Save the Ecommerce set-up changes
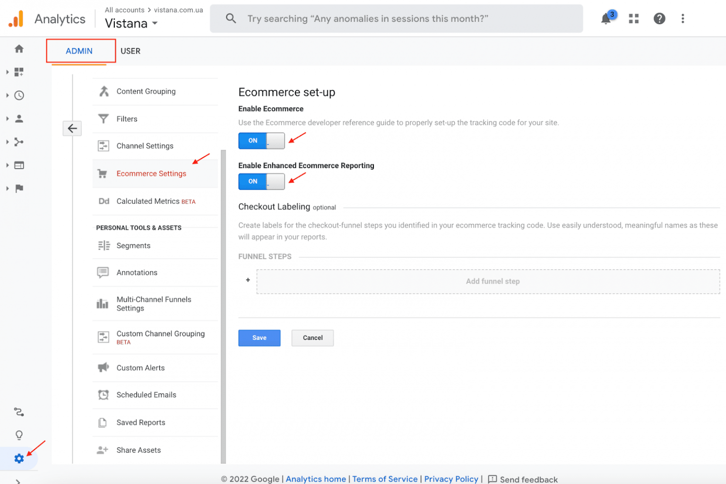 click(x=259, y=338)
